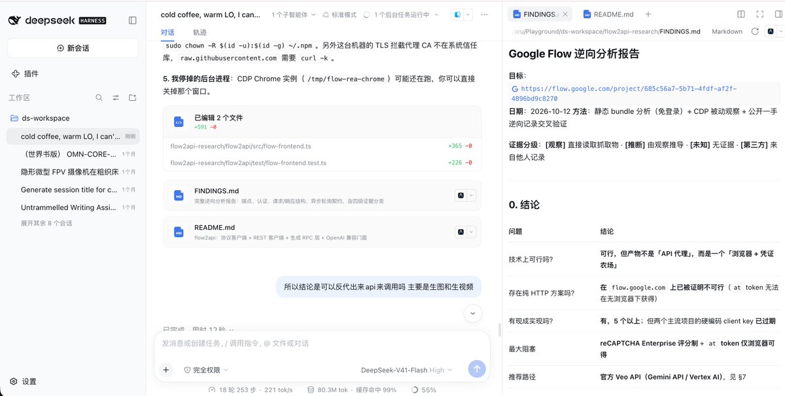The image size is (785, 396).
Task: Click the 55% context usage indicator
Action: tap(424, 389)
